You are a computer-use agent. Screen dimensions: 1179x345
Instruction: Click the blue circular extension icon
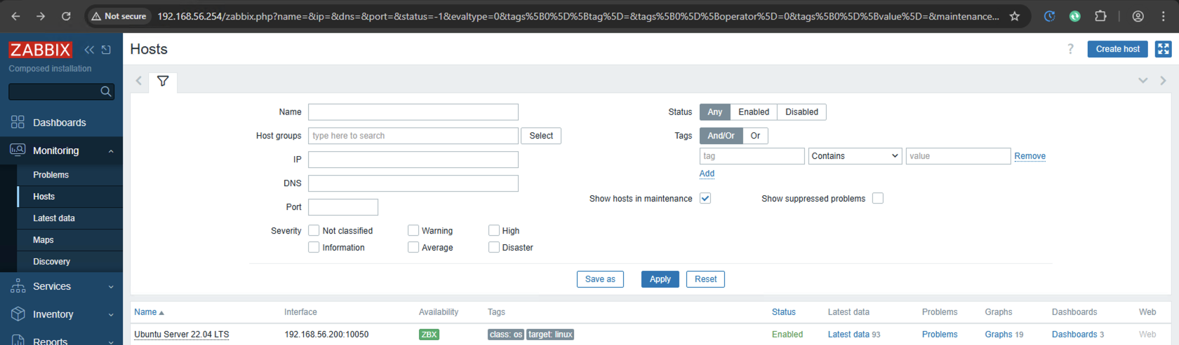1049,16
